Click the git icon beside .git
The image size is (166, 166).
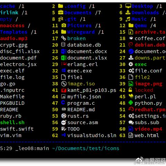tap(61, 19)
